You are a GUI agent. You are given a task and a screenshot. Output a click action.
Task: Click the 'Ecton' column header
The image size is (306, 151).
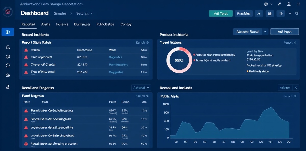125,102
